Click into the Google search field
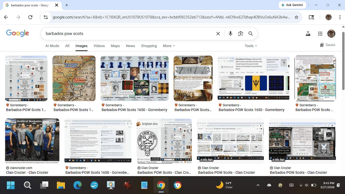The width and height of the screenshot is (345, 194). pos(126,34)
